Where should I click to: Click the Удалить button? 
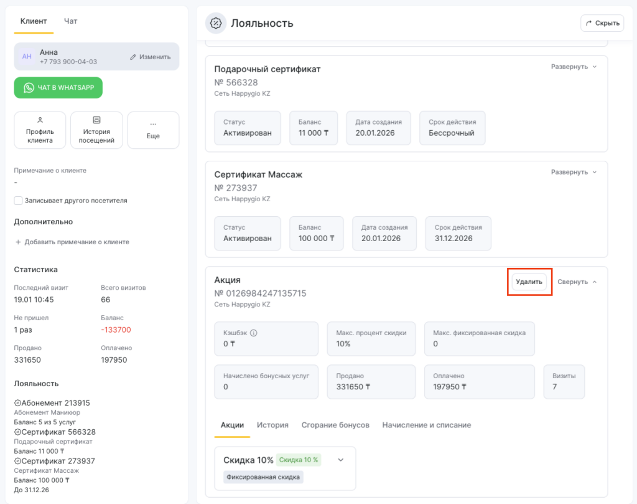(x=529, y=282)
